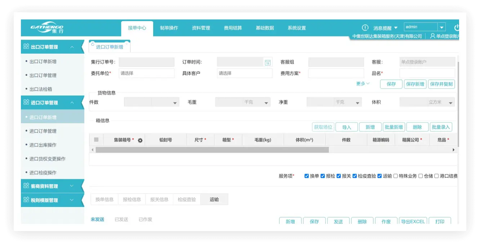Viewport: 480px width, 244px height.
Task: Click the 品名 input field
Action: pyautogui.click(x=427, y=73)
